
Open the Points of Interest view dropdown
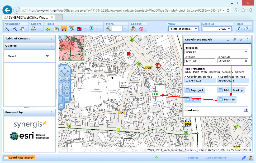tap(196, 29)
